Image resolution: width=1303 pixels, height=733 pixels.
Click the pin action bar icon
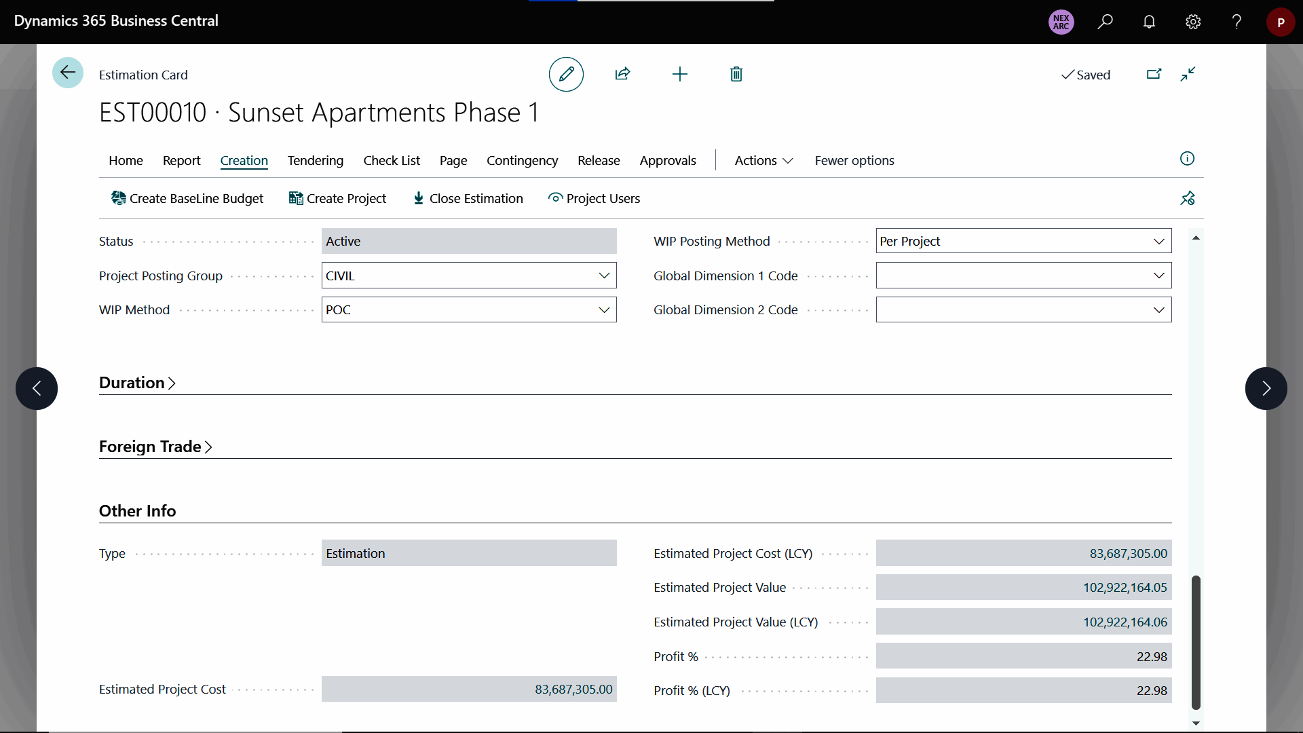click(x=1187, y=198)
